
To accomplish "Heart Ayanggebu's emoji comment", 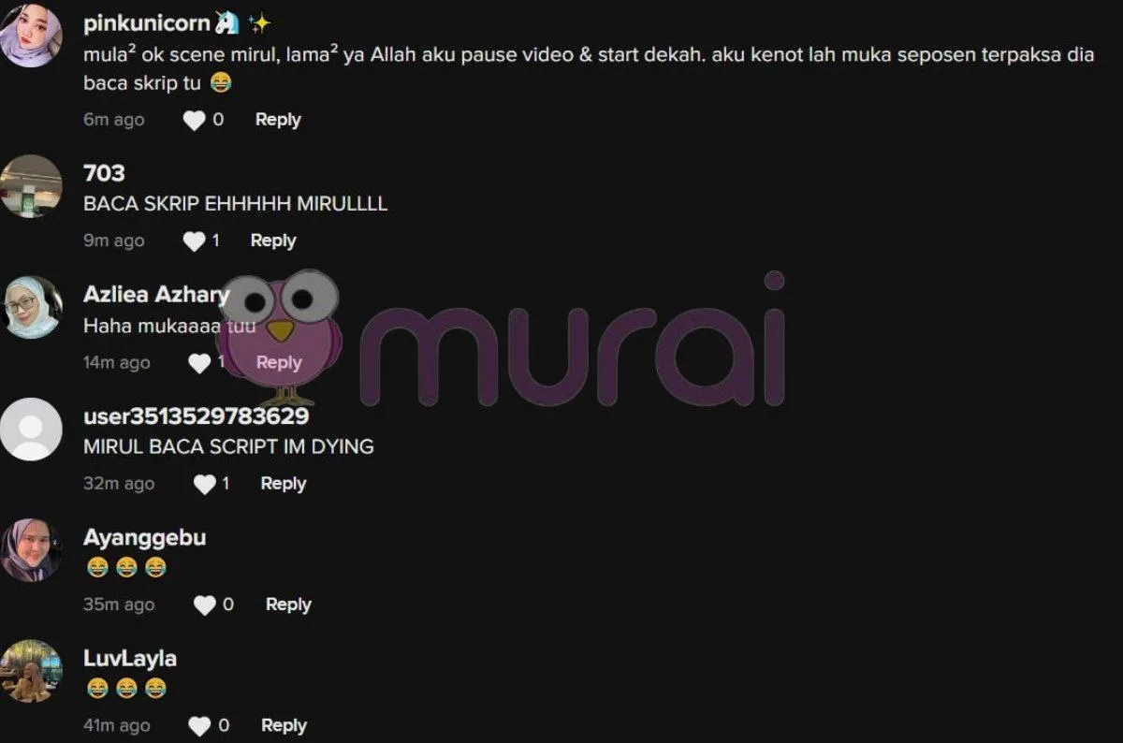I will [x=205, y=605].
